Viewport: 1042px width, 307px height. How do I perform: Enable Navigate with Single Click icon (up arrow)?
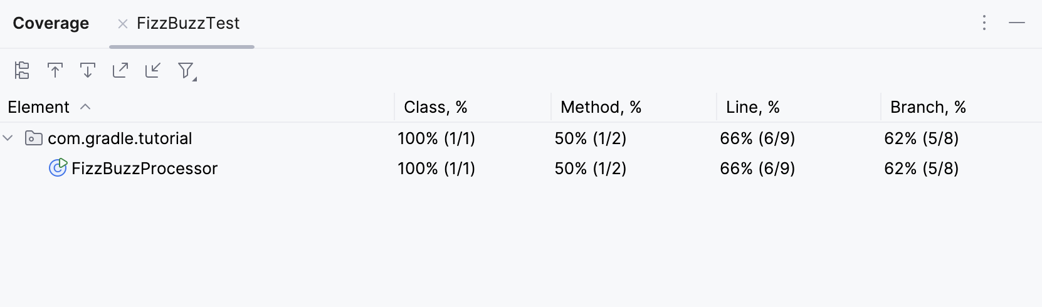pyautogui.click(x=55, y=70)
